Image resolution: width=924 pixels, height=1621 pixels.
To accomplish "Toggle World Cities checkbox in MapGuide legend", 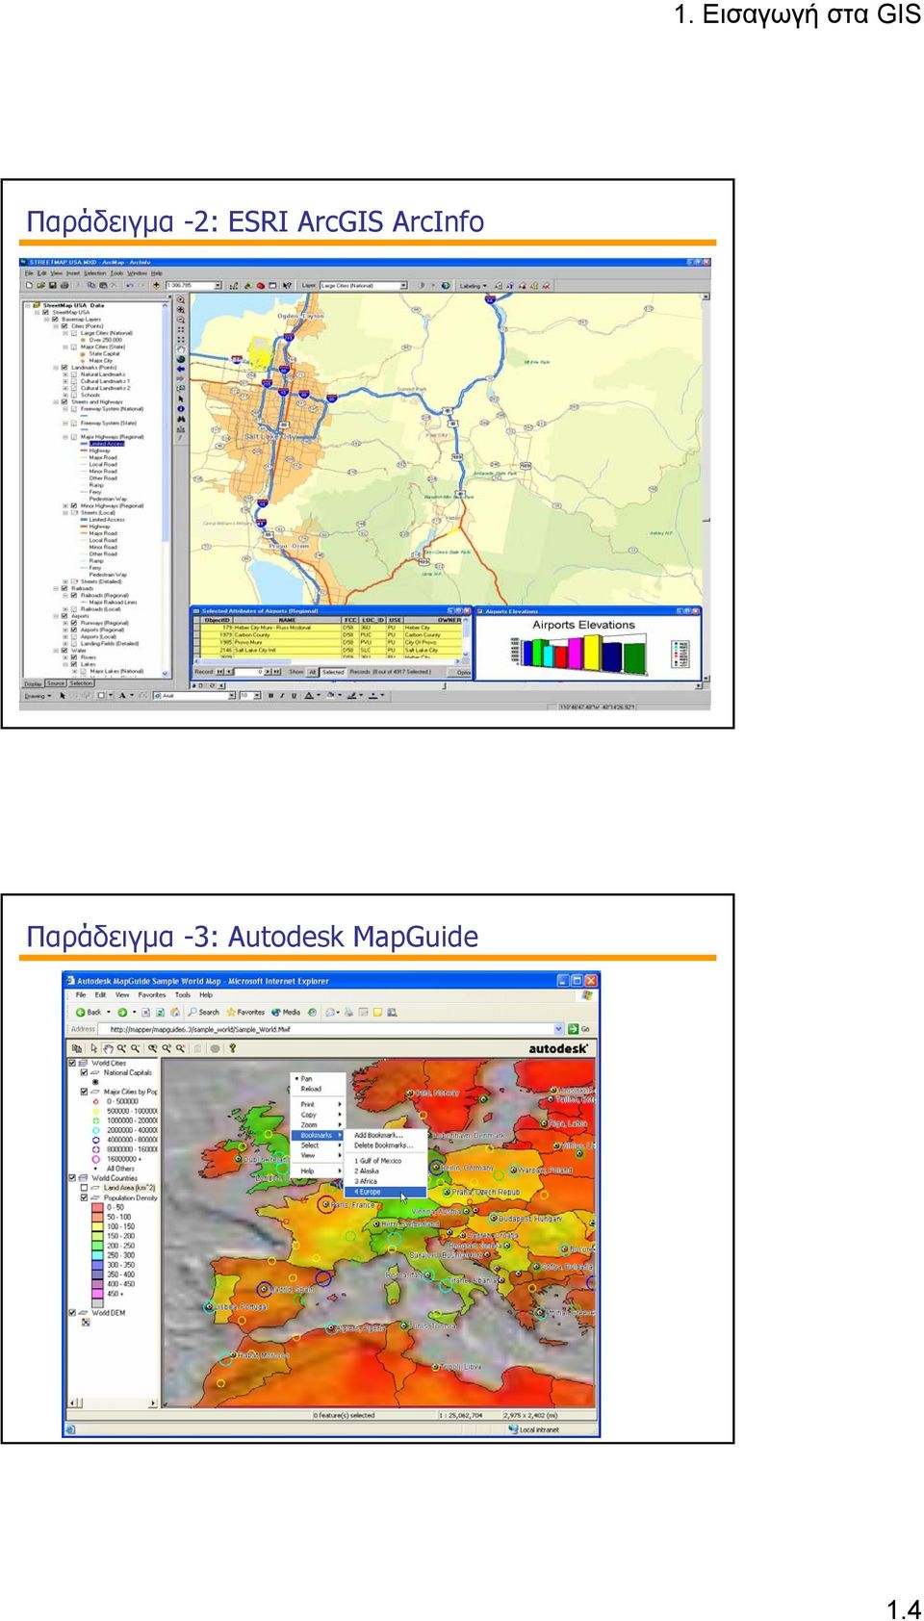I will pyautogui.click(x=72, y=1063).
